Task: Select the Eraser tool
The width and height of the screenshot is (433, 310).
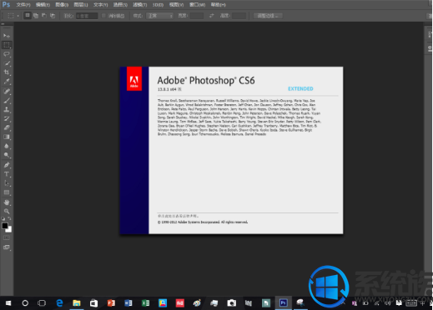Action: [7, 127]
